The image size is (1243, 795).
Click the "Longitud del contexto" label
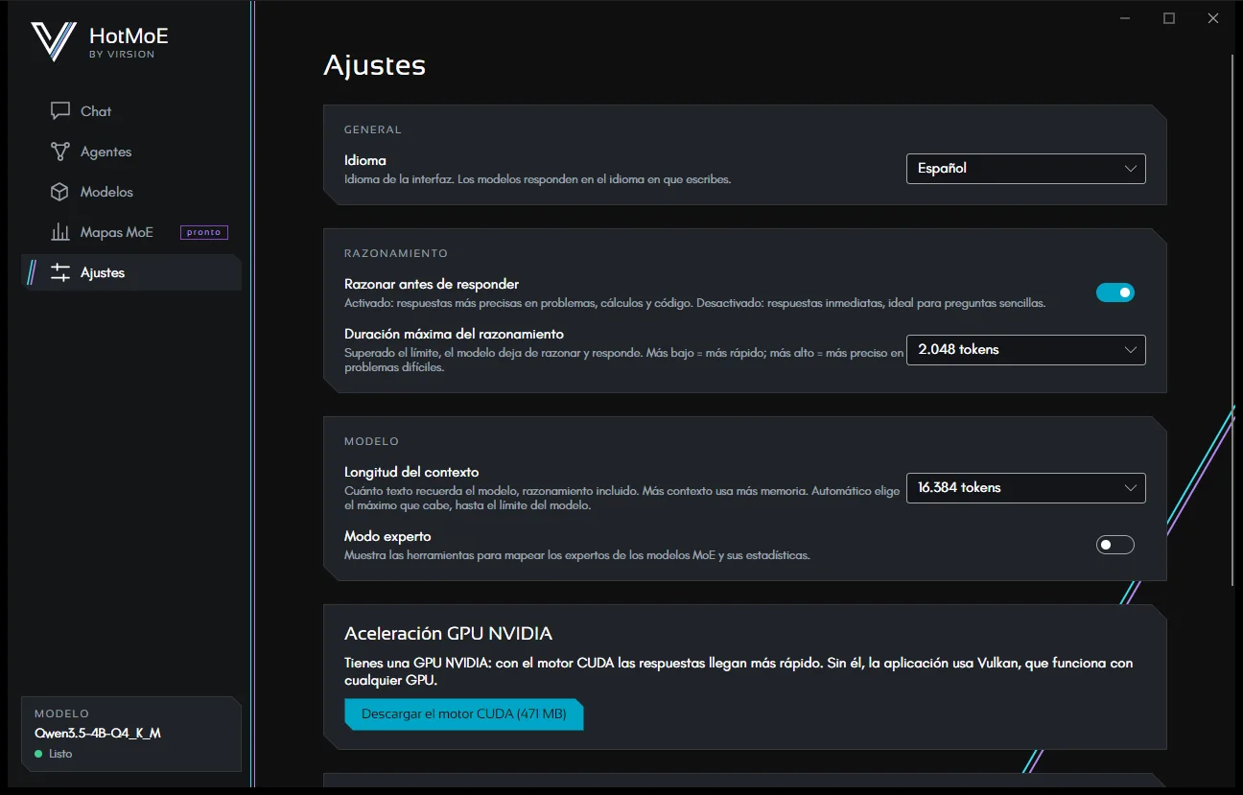pyautogui.click(x=411, y=472)
